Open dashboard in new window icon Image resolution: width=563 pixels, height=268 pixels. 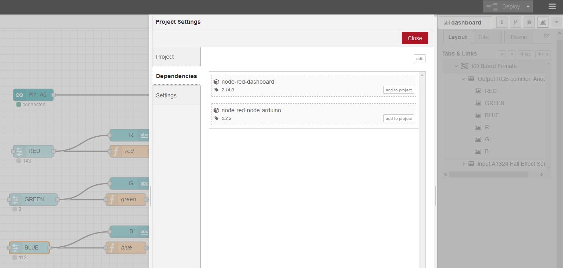point(547,36)
